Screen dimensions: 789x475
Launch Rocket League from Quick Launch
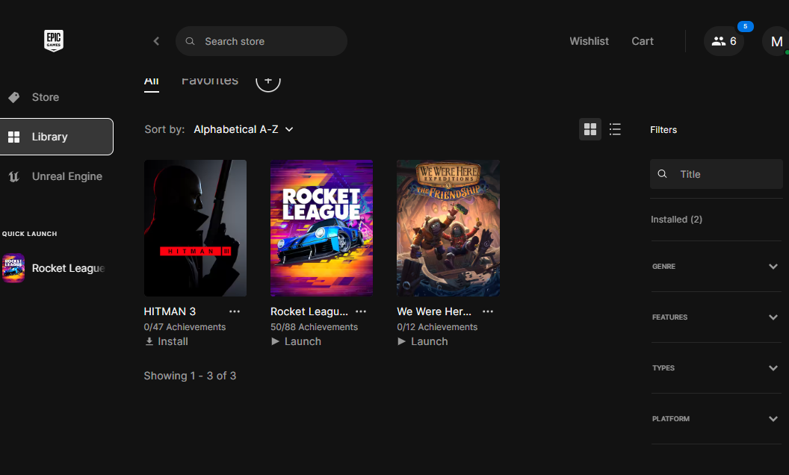[x=55, y=268]
